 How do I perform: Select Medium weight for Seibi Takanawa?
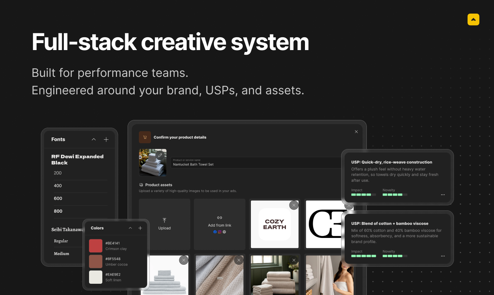[x=61, y=253]
